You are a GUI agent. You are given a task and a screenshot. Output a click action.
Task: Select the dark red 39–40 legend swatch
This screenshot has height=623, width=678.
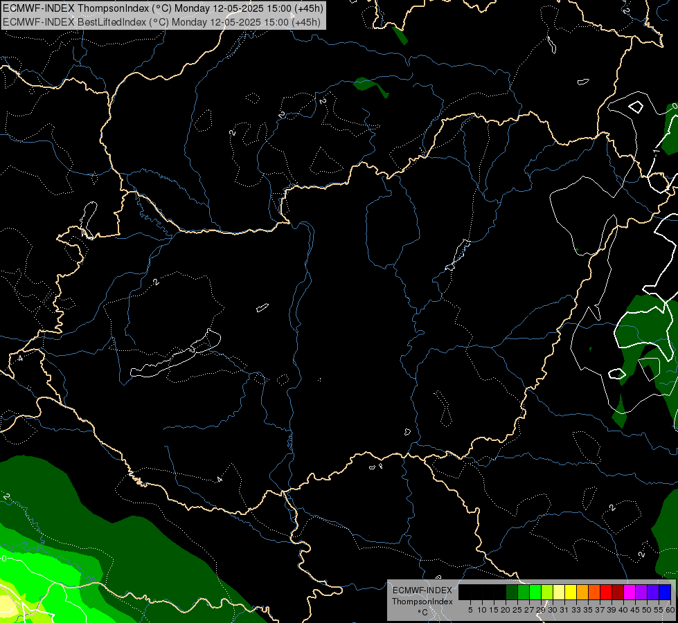(618, 592)
